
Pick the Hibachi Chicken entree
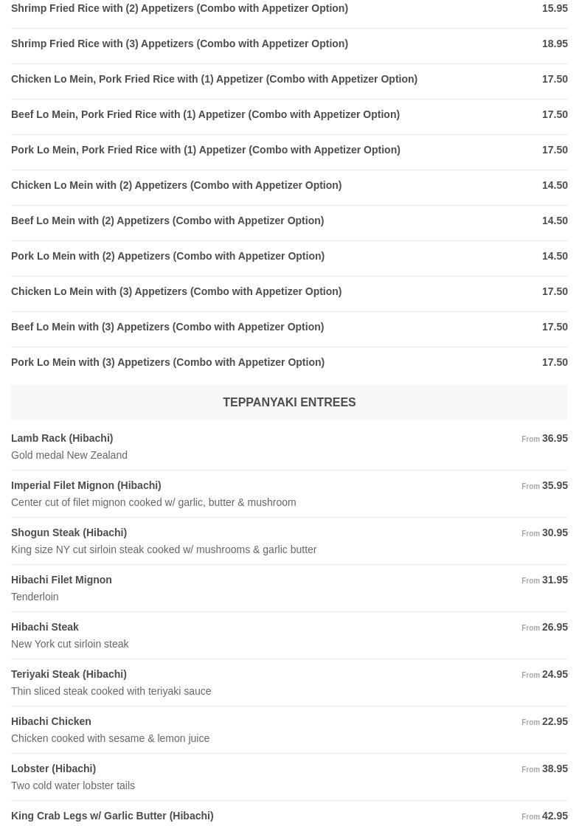click(x=51, y=721)
